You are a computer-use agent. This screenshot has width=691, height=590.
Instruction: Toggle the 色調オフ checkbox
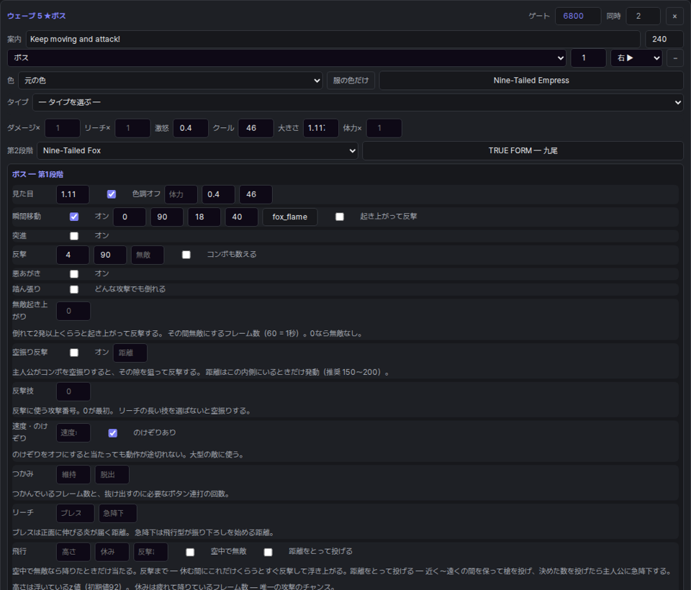point(112,194)
